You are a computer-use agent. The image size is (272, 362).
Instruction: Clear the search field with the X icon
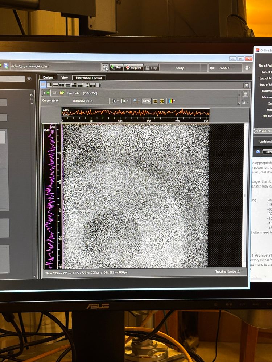[29, 79]
